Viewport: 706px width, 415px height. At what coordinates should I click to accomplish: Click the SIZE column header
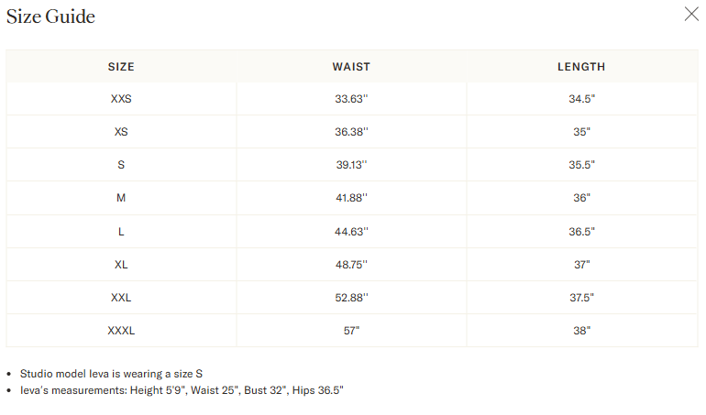click(x=121, y=67)
